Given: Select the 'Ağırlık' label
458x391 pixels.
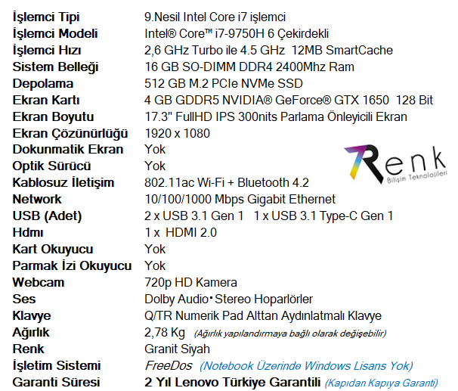Looking at the screenshot, I should [31, 332].
